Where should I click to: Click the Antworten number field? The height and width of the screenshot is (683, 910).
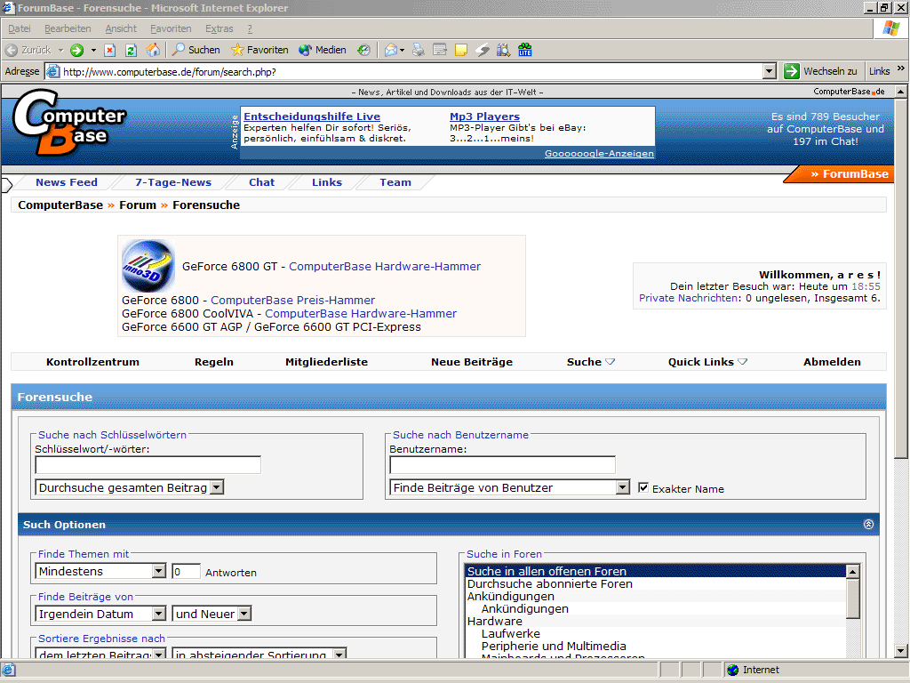point(187,572)
